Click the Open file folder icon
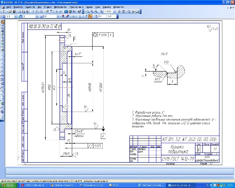This screenshot has height=188, width=235. pyautogui.click(x=10, y=11)
